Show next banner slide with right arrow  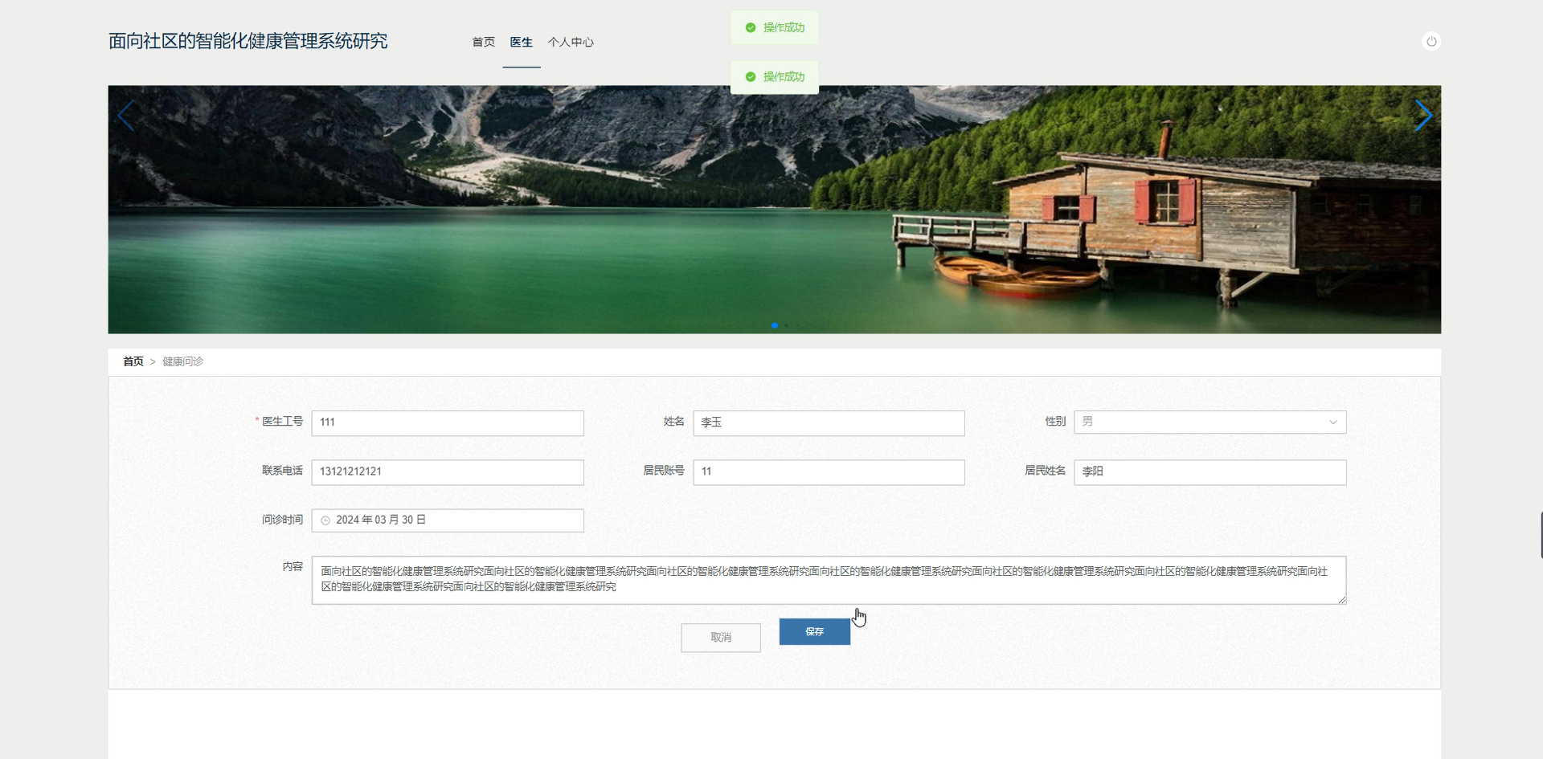[x=1422, y=116]
